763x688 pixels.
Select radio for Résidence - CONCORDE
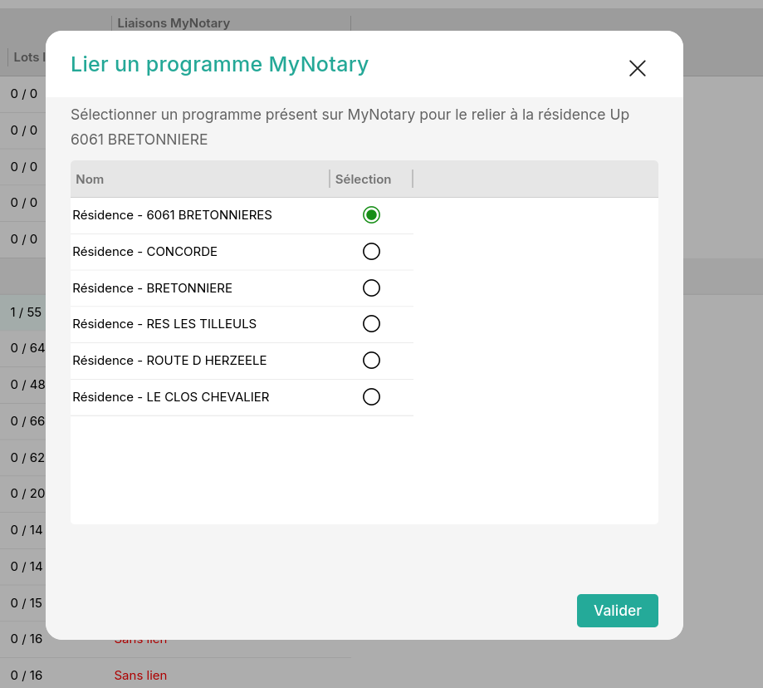(x=371, y=252)
